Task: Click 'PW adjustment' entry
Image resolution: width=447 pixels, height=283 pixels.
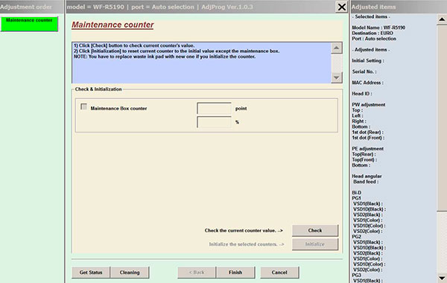Action: [369, 104]
